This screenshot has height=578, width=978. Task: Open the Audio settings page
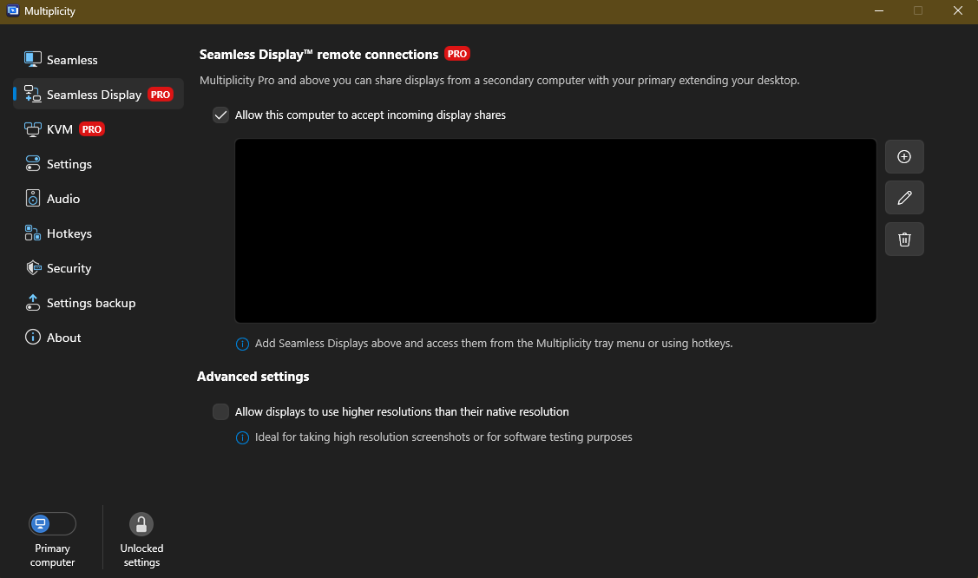[x=62, y=199]
